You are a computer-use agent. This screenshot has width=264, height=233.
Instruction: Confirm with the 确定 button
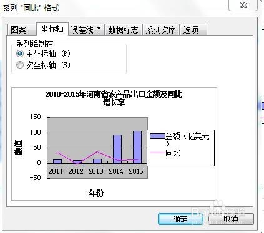[180, 219]
